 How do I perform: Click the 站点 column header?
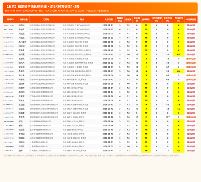(x=82, y=19)
